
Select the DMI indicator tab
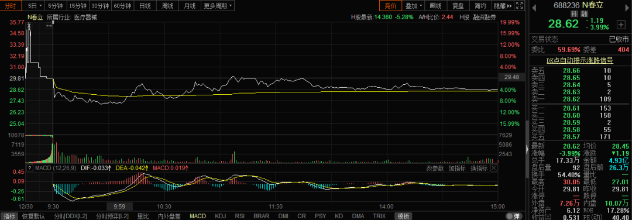pos(283,216)
